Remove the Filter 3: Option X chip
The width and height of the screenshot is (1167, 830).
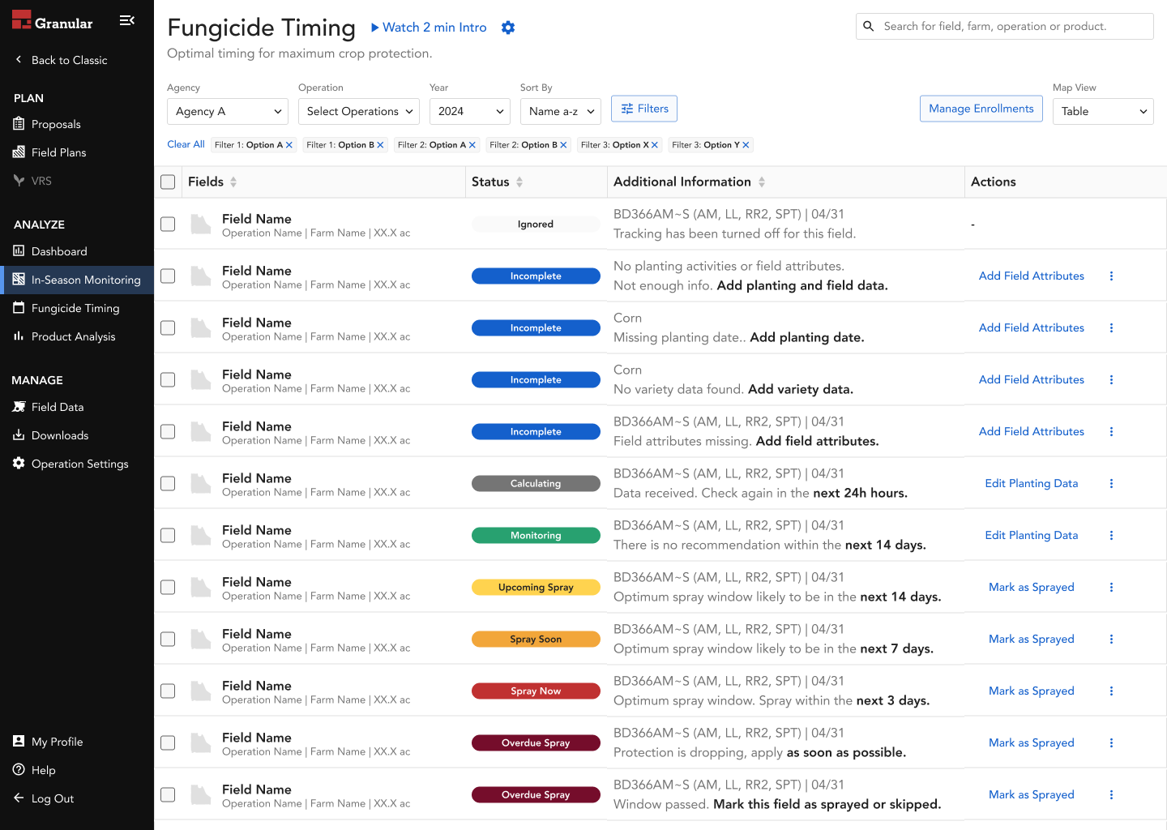(x=655, y=145)
